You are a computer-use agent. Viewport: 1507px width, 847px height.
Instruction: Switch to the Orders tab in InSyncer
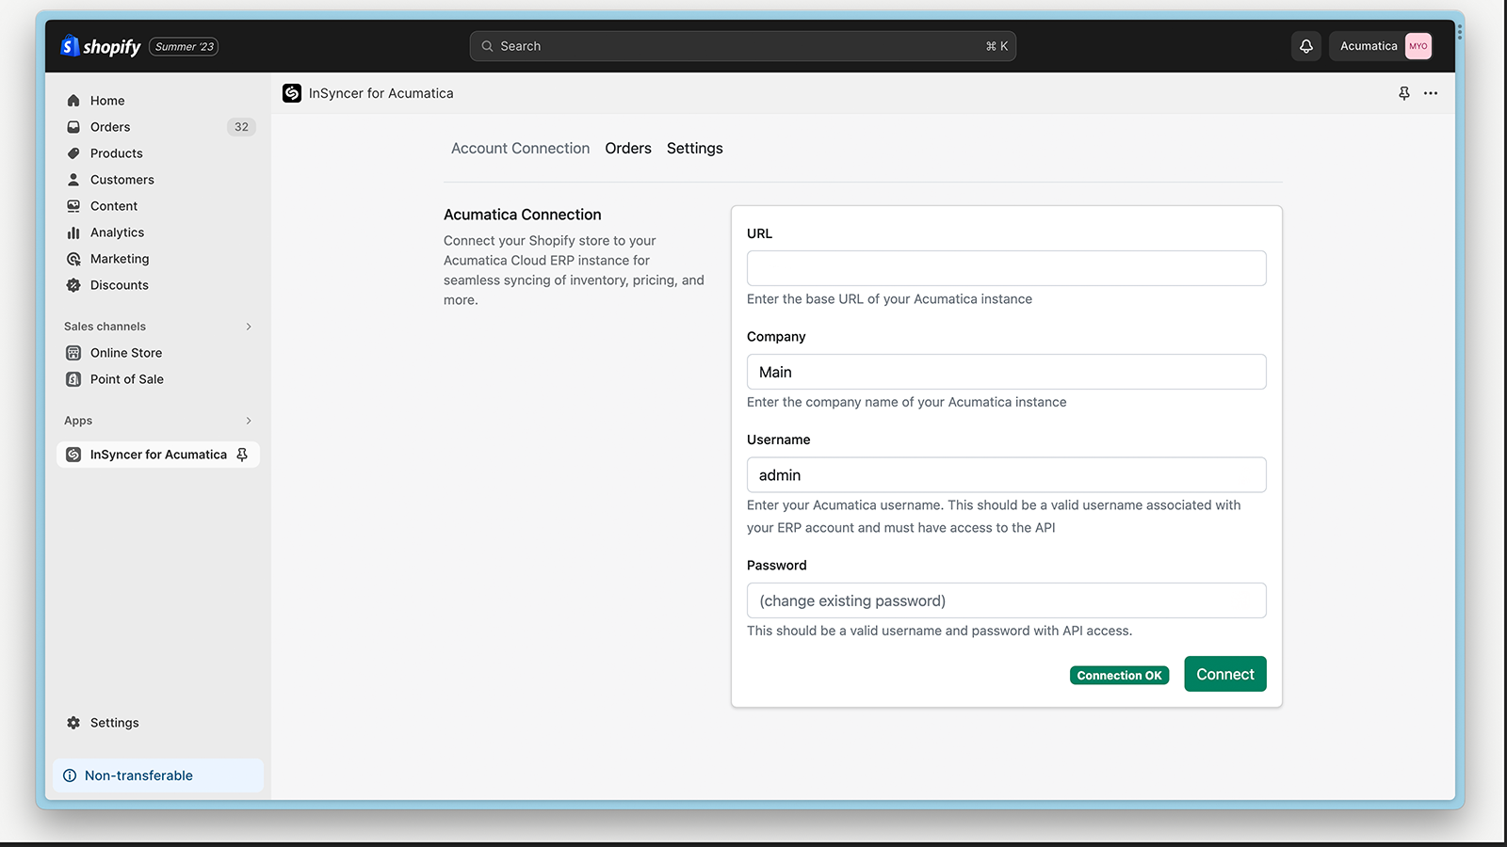628,149
